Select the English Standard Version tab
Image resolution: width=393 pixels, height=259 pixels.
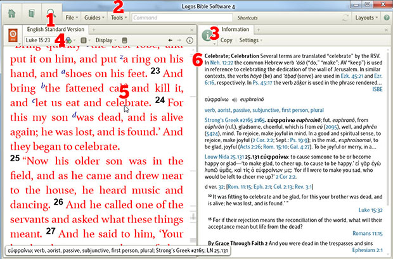(x=55, y=30)
